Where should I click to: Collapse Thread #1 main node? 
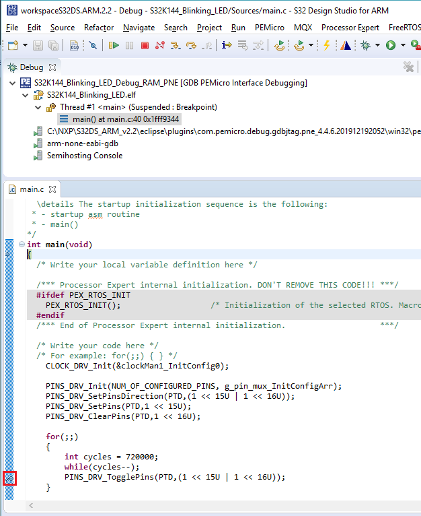click(38, 107)
